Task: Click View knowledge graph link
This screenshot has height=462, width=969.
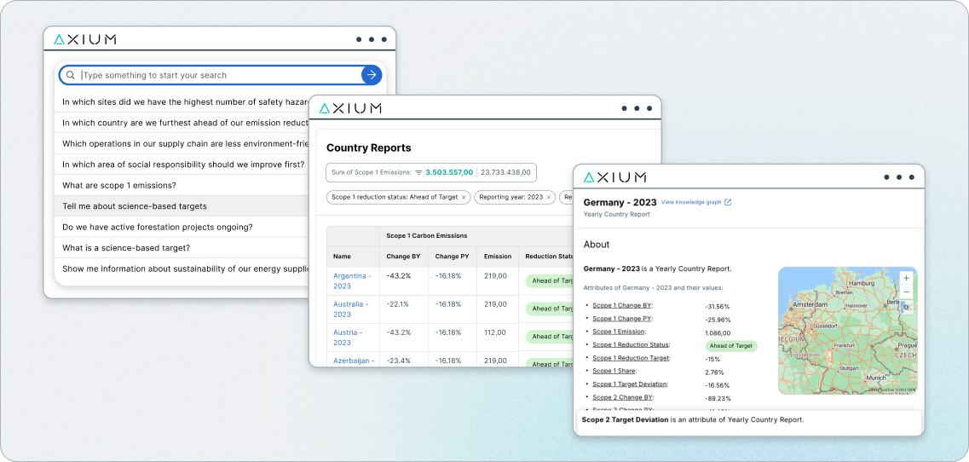Action: tap(691, 202)
